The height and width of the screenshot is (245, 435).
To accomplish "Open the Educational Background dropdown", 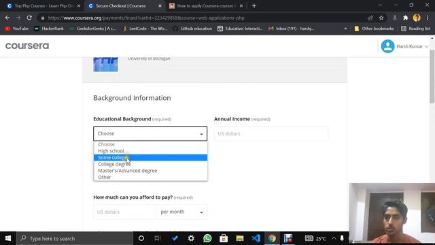I will 150,133.
